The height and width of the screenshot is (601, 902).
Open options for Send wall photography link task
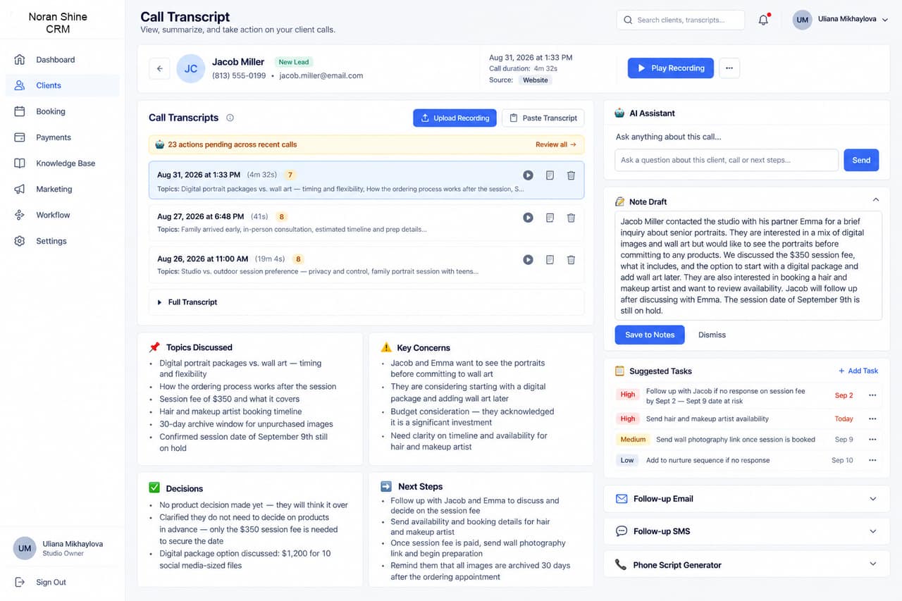coord(872,439)
